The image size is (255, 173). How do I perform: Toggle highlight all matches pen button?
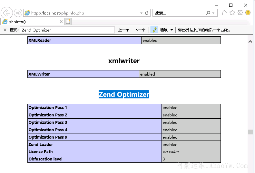[154, 30]
